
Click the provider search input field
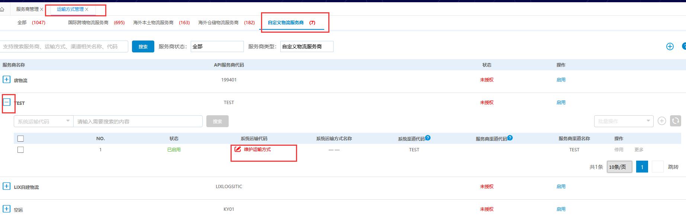pyautogui.click(x=64, y=46)
